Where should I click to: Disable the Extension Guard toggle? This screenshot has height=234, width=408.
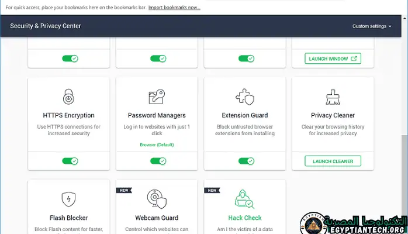[x=246, y=161]
